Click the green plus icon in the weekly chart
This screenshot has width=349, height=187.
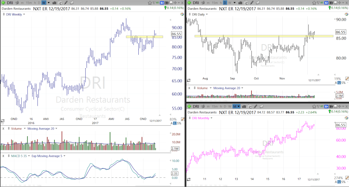point(3,3)
